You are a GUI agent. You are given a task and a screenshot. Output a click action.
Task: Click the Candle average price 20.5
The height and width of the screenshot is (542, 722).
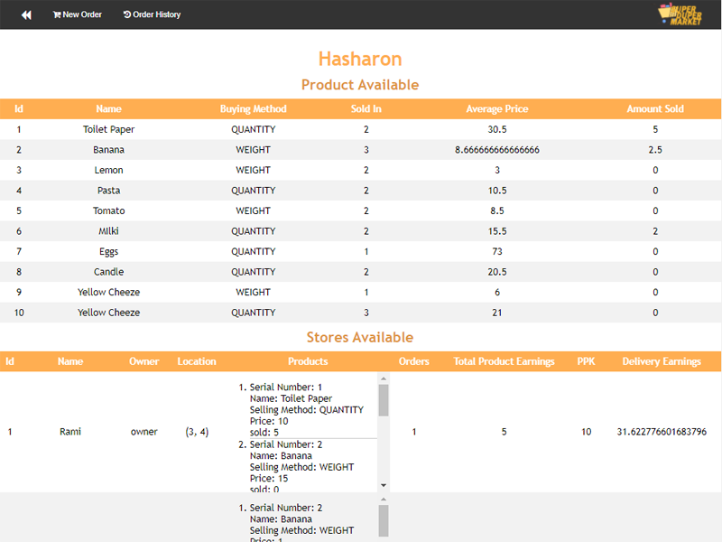[x=497, y=272]
